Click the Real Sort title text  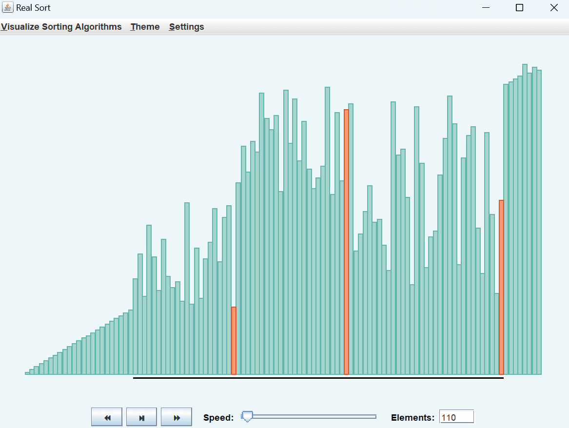(33, 7)
